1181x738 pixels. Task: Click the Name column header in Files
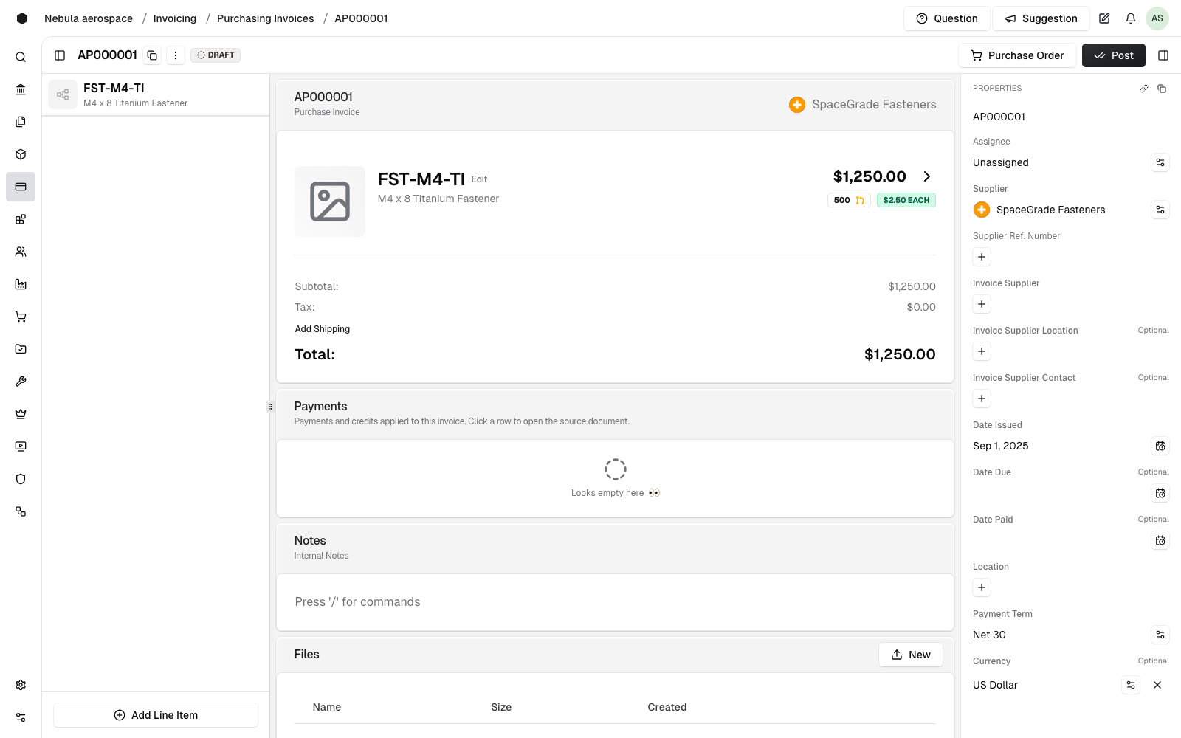click(327, 707)
